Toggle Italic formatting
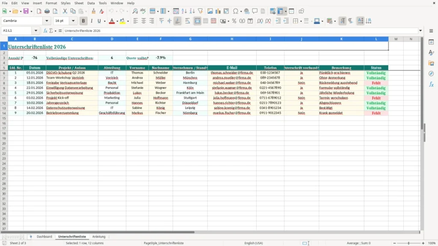The height and width of the screenshot is (246, 438). point(92,21)
